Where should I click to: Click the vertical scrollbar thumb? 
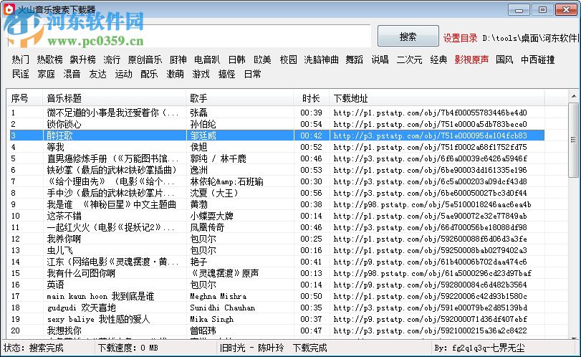point(574,140)
